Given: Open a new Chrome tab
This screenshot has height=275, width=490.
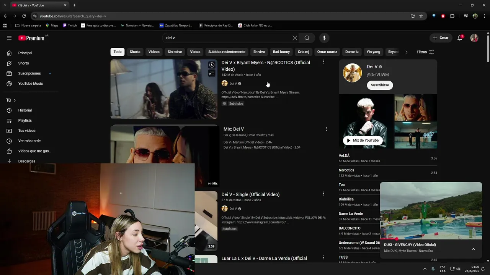Looking at the screenshot, I should pos(74,5).
